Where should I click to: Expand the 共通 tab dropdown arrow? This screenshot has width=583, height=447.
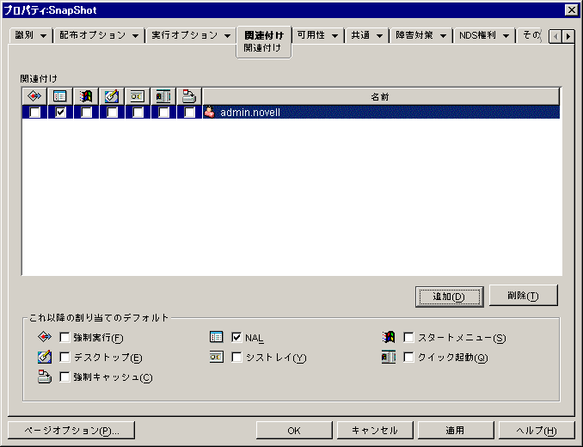[x=379, y=36]
